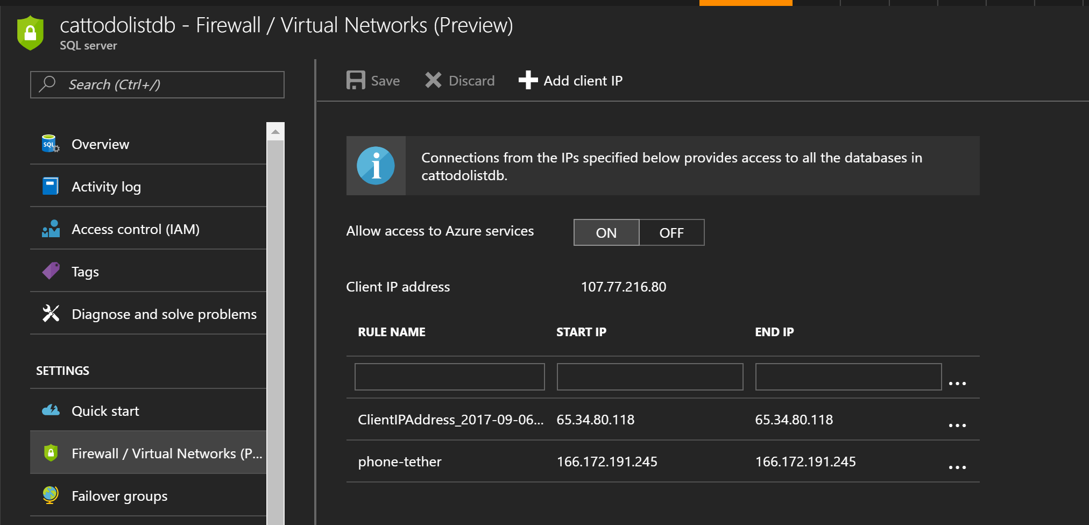The width and height of the screenshot is (1089, 525).
Task: Open Overview via the SQL icon
Action: click(51, 144)
